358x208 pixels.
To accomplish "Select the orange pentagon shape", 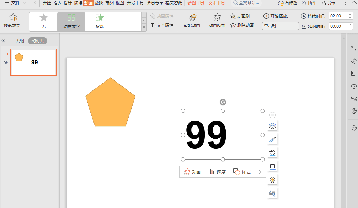I will [x=110, y=102].
